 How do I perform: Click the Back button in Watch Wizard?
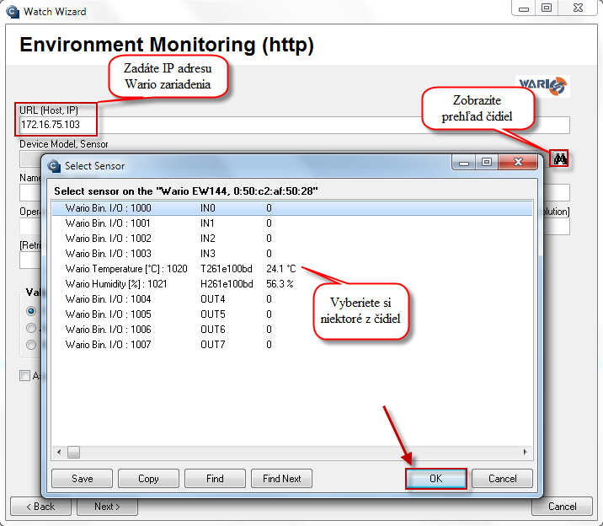40,507
